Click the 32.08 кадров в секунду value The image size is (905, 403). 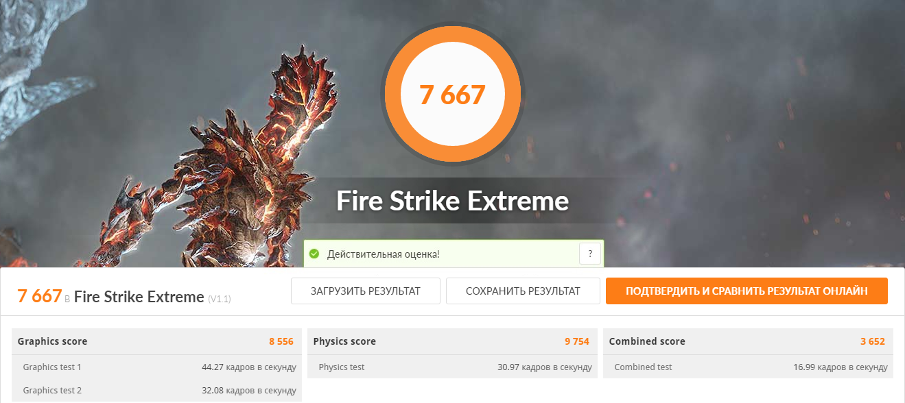(x=249, y=391)
